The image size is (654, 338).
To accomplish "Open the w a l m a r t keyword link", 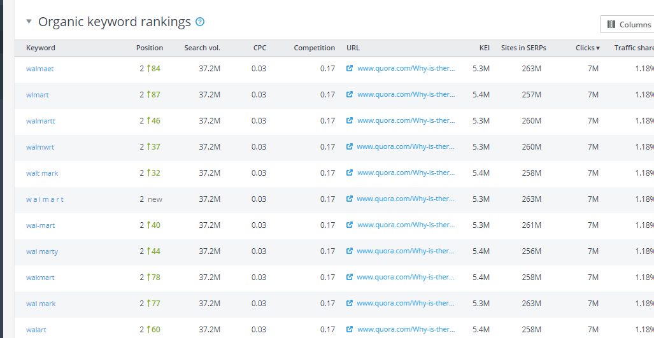I will [x=45, y=199].
